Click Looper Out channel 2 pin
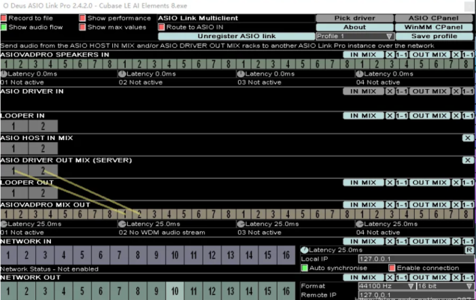The image size is (476, 300). (42, 193)
